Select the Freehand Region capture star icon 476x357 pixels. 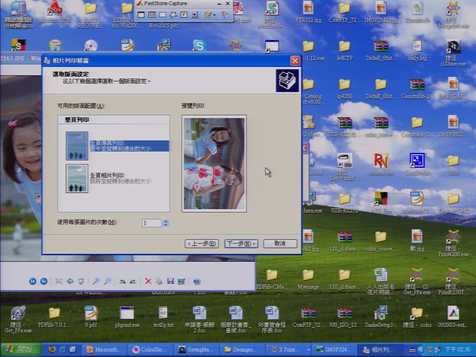pos(173,14)
